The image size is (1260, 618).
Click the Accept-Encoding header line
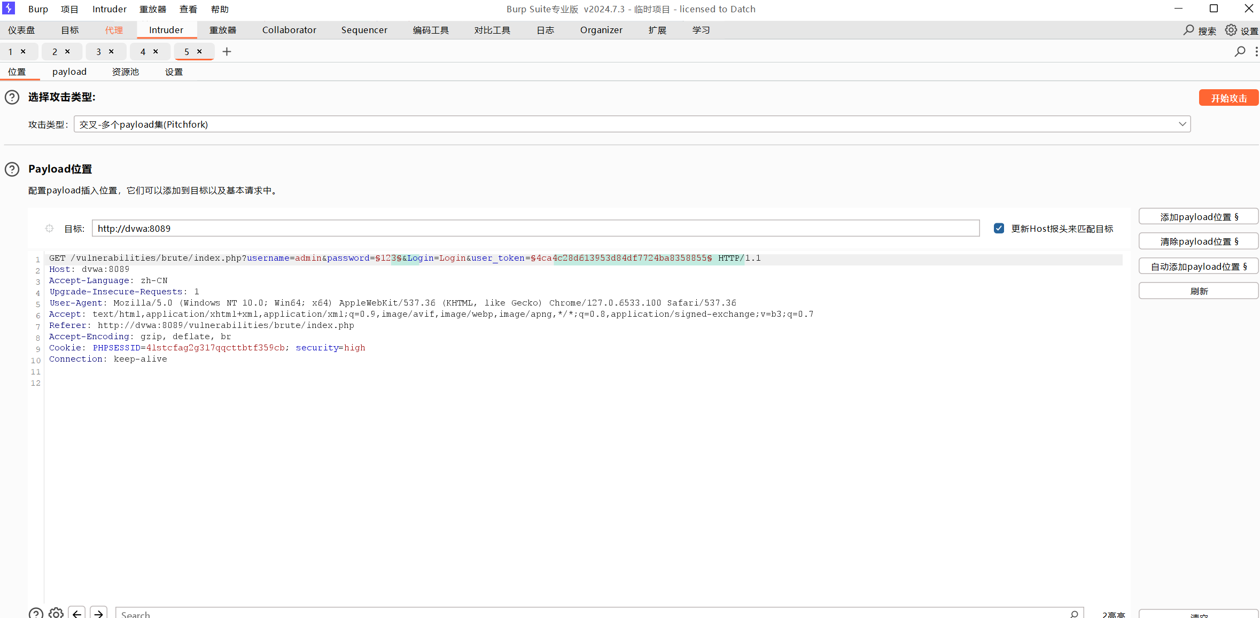click(x=140, y=337)
